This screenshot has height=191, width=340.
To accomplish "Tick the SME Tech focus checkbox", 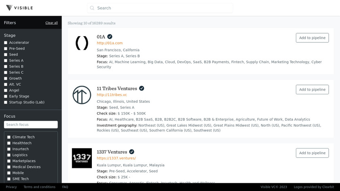I will [x=9, y=179].
